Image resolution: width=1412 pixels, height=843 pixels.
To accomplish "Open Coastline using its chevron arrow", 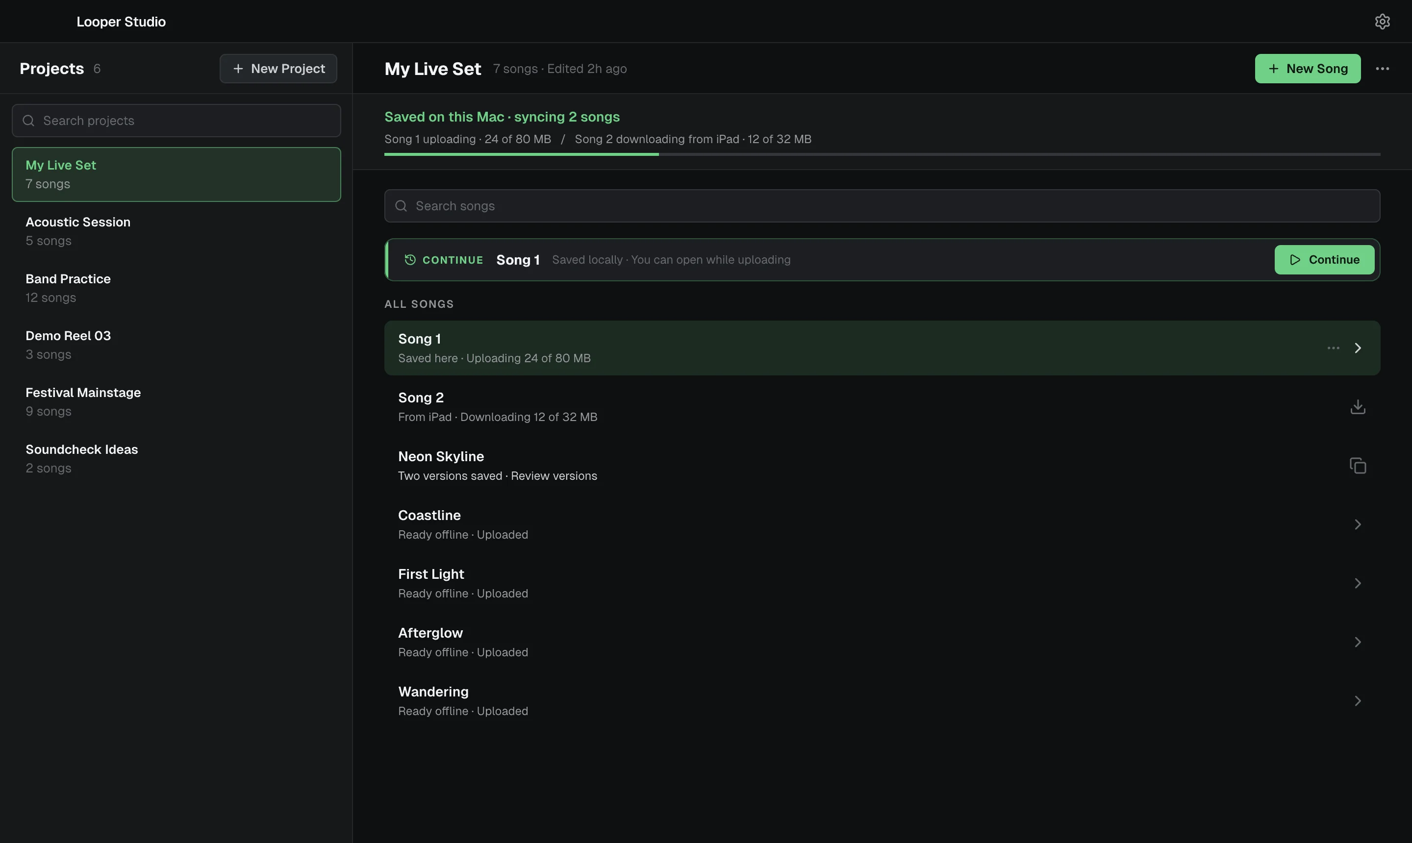I will click(x=1358, y=524).
